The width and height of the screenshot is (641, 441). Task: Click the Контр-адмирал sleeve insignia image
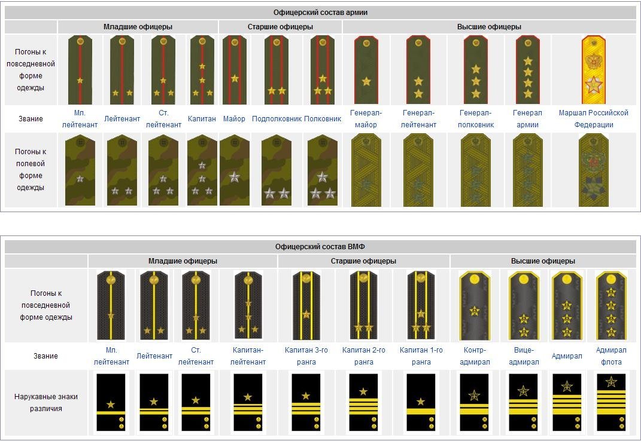pos(474,402)
